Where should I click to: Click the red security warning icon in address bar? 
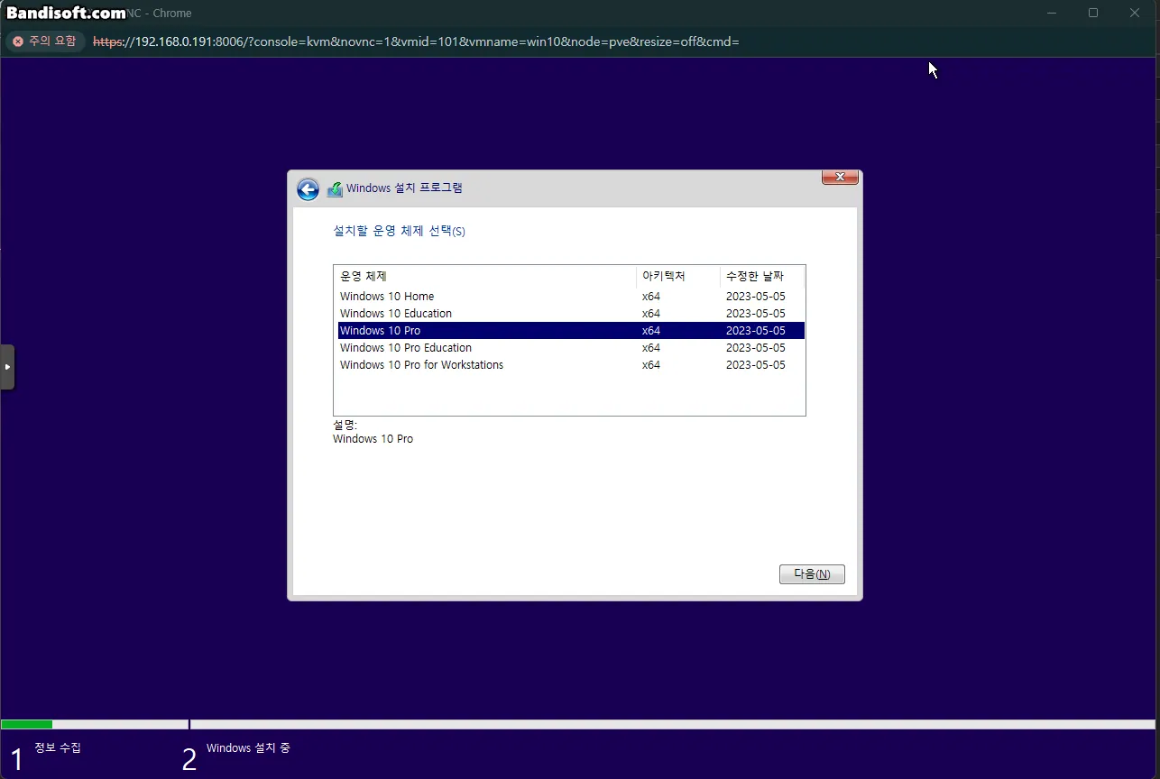18,41
